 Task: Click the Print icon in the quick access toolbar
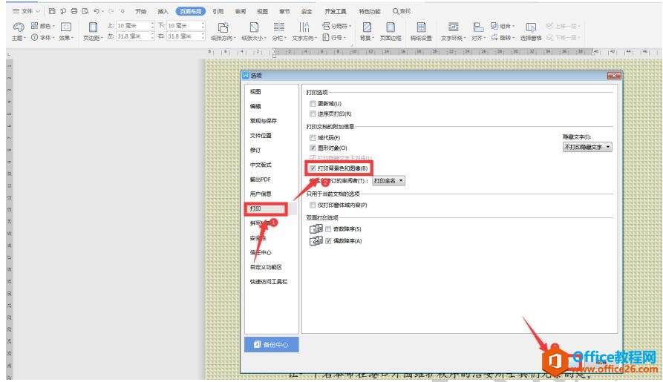tap(74, 11)
